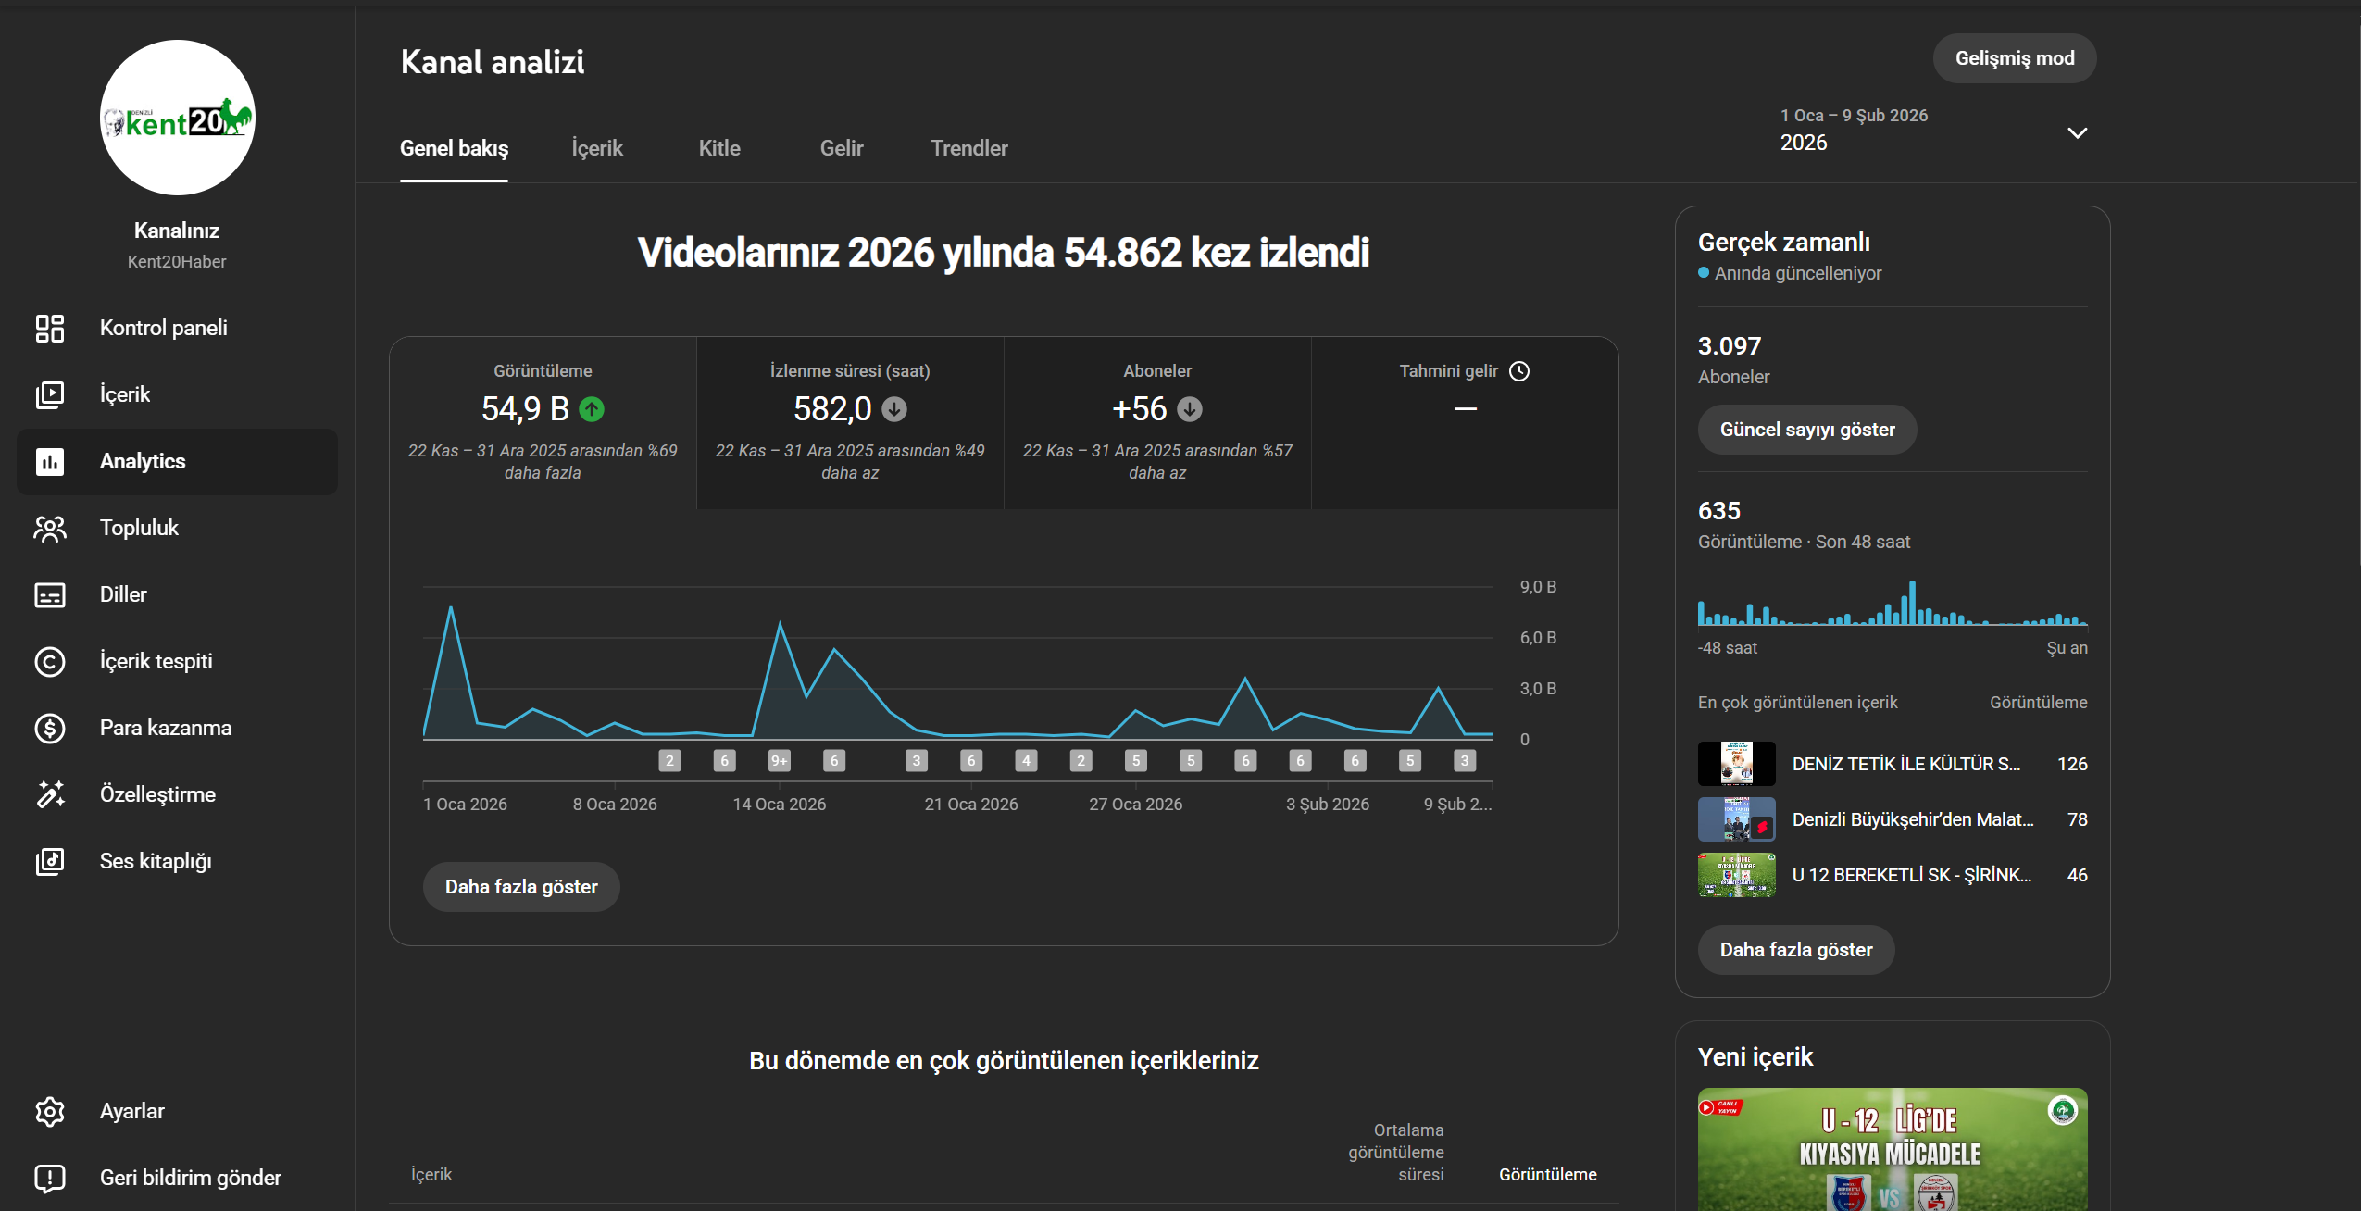Click the Özelleştirme magic wand icon
Image resolution: width=2361 pixels, height=1211 pixels.
(50, 794)
